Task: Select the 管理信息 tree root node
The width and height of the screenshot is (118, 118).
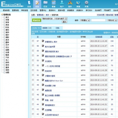Action: coord(7,15)
